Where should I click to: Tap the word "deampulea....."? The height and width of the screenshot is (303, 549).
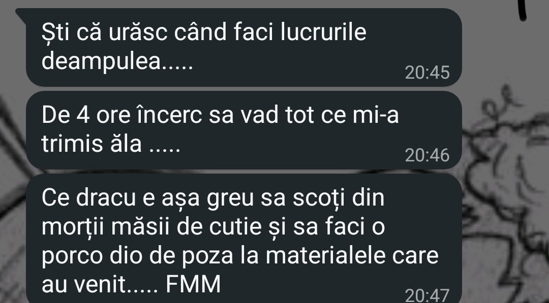tap(117, 62)
